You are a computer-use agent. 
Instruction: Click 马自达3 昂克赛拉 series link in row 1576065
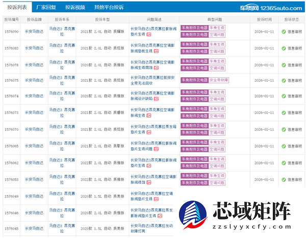tap(62, 146)
